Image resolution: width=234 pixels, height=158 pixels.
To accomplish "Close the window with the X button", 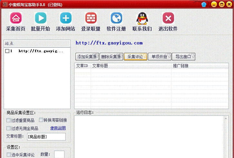I will (x=229, y=4).
